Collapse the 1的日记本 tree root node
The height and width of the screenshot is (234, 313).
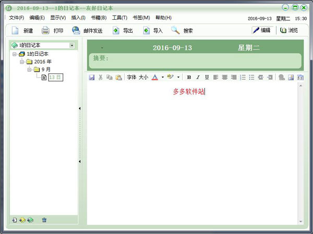(15, 54)
